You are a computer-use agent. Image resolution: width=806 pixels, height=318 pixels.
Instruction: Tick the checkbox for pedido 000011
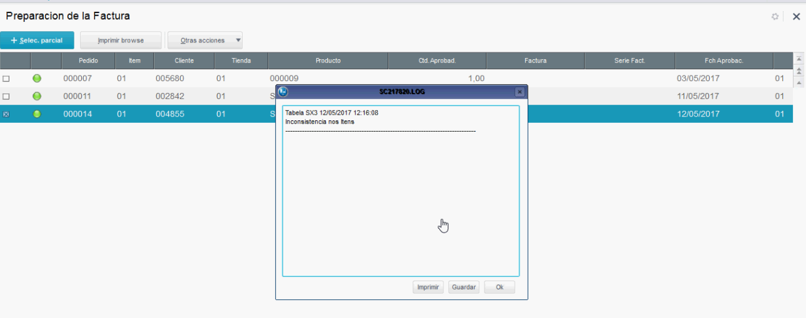(6, 97)
